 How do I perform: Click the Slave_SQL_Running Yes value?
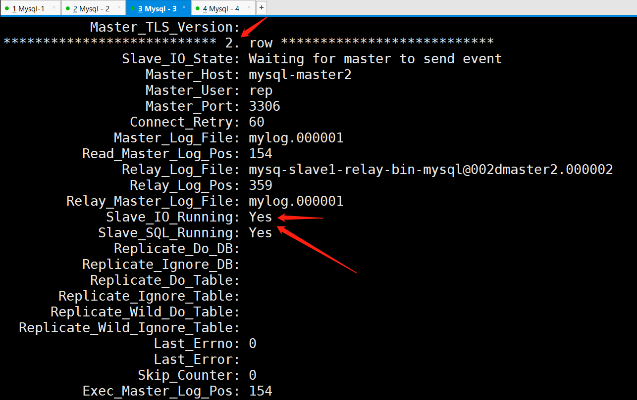[261, 233]
